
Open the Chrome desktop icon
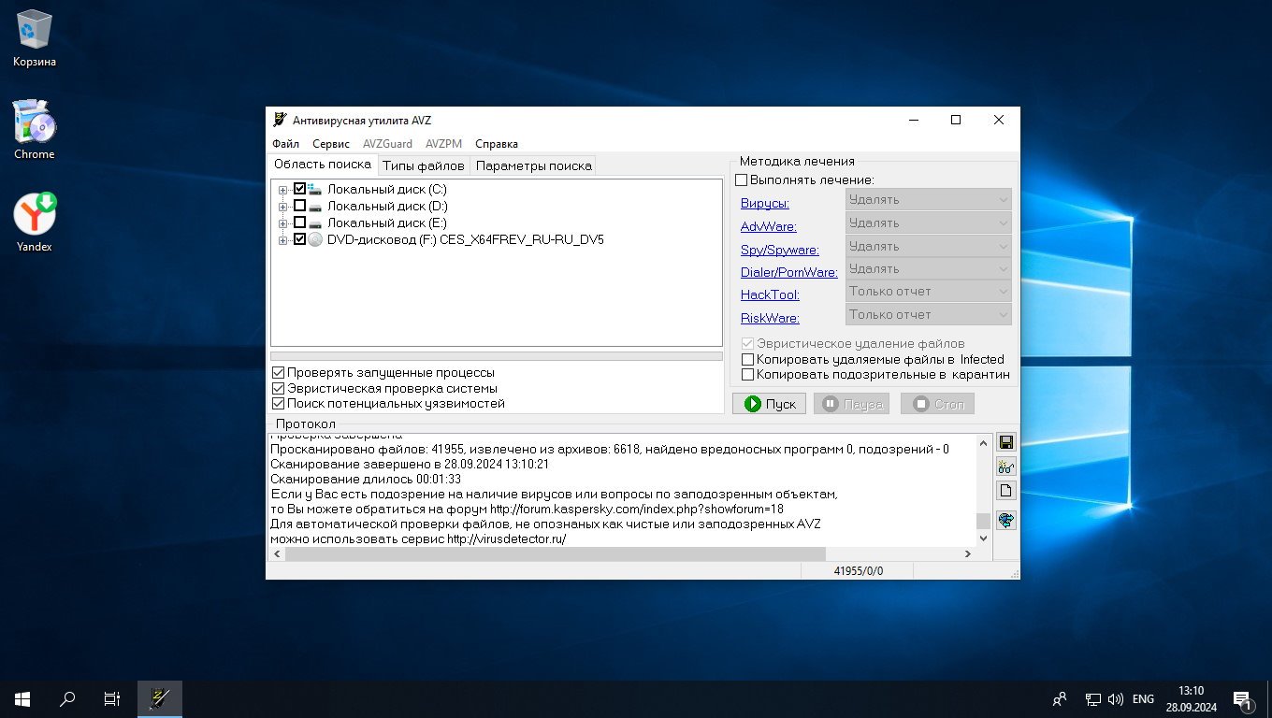pyautogui.click(x=35, y=123)
